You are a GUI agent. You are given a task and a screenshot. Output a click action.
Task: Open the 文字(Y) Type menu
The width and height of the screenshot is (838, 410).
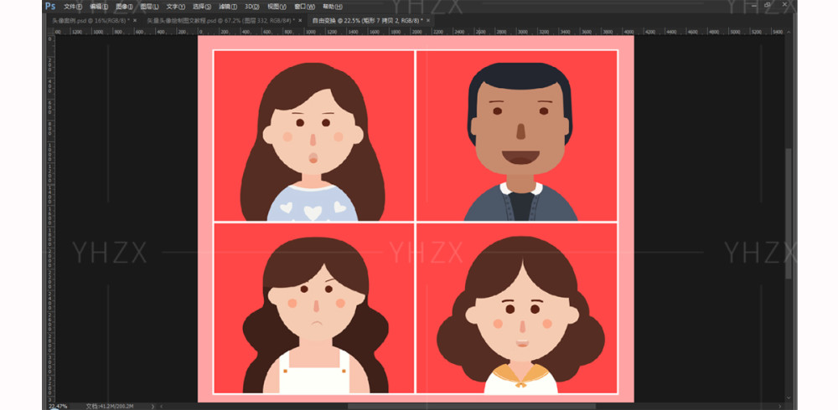[175, 7]
